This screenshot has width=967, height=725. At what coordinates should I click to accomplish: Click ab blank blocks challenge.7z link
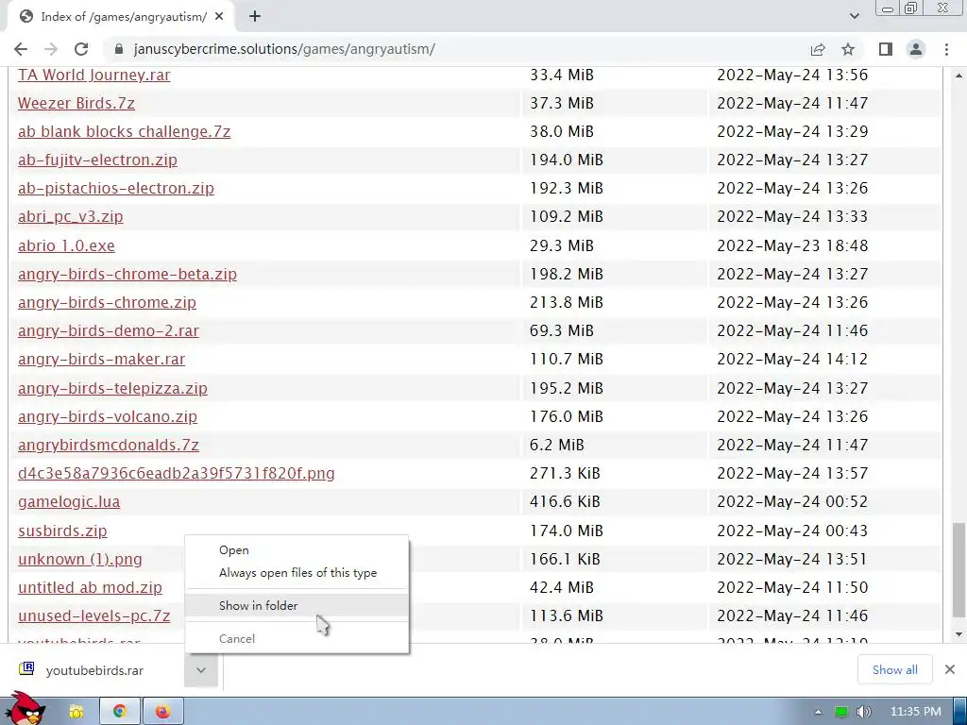[124, 131]
